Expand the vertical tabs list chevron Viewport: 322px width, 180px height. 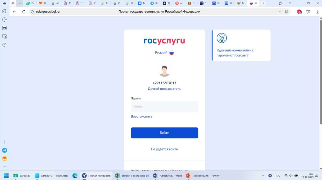[19, 3]
